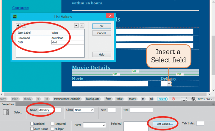The width and height of the screenshot is (215, 131).
Task: Close the List Values dialog
Action: [x=110, y=16]
